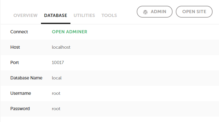Click the Connect row label
Image resolution: width=219 pixels, height=122 pixels.
pyautogui.click(x=19, y=32)
